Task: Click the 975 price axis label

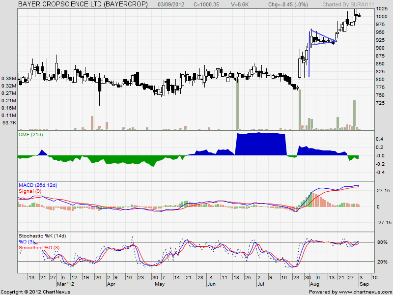Action: click(381, 24)
